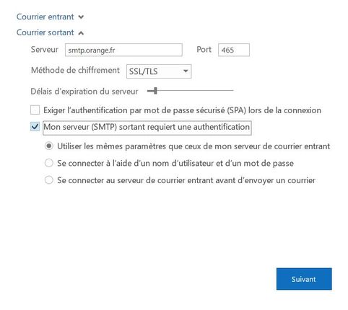Click the Suivant button
Viewport: 348px width, 310px height.
pos(304,279)
